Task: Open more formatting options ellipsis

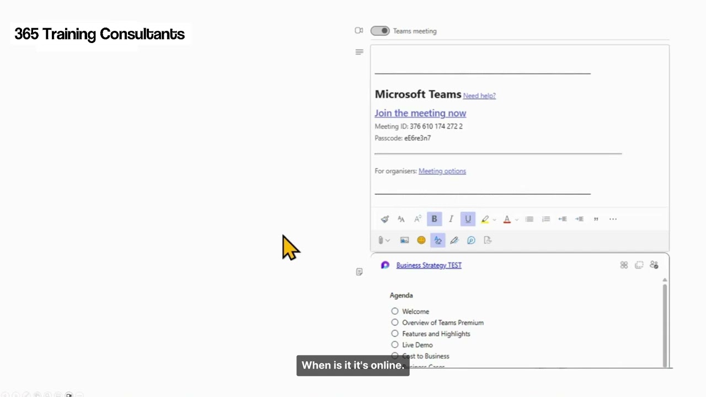Action: pyautogui.click(x=613, y=219)
